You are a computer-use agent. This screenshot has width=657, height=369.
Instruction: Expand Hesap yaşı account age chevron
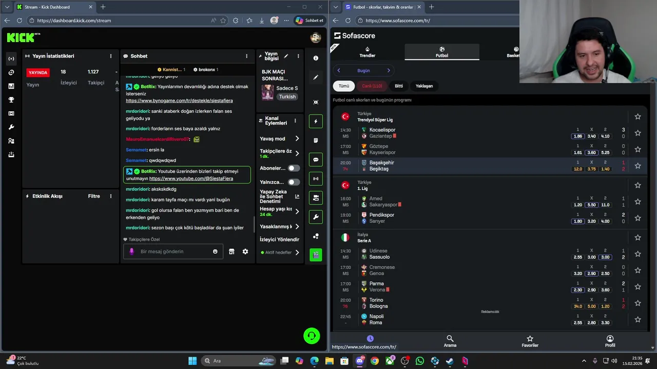(x=297, y=211)
